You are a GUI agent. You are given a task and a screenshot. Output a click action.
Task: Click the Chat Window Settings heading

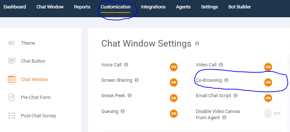tap(146, 44)
